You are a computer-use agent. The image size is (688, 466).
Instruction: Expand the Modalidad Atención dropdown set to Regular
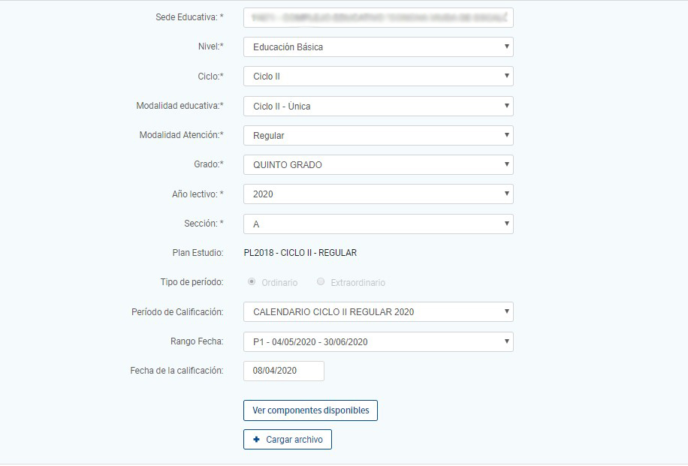pyautogui.click(x=378, y=136)
